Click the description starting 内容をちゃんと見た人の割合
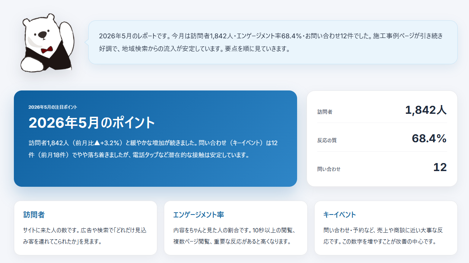 coord(235,236)
